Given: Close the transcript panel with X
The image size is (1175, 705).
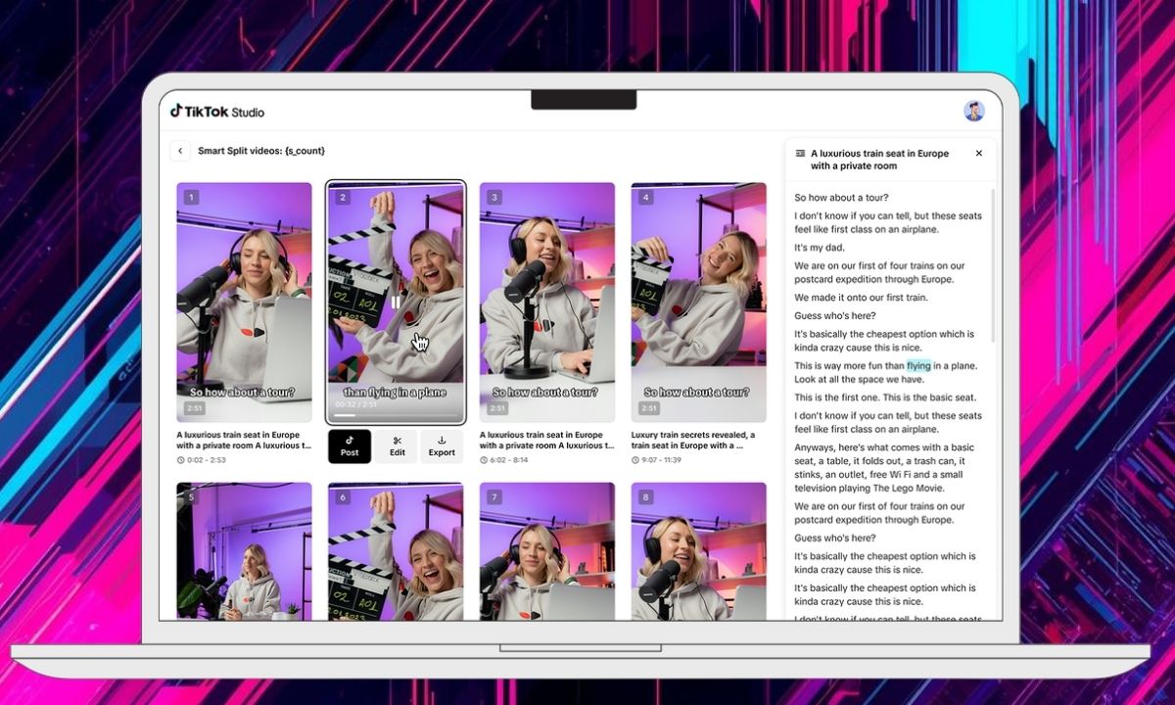Looking at the screenshot, I should click(978, 154).
